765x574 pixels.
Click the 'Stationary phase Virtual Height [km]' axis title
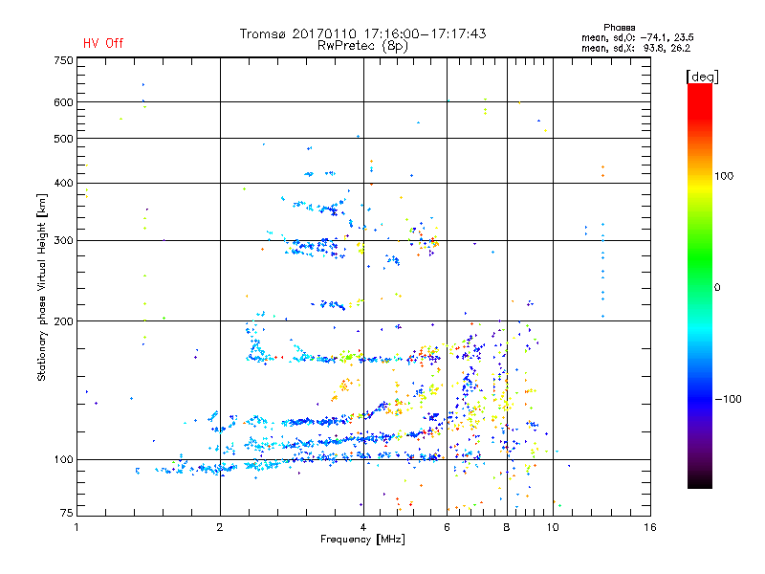[41, 288]
